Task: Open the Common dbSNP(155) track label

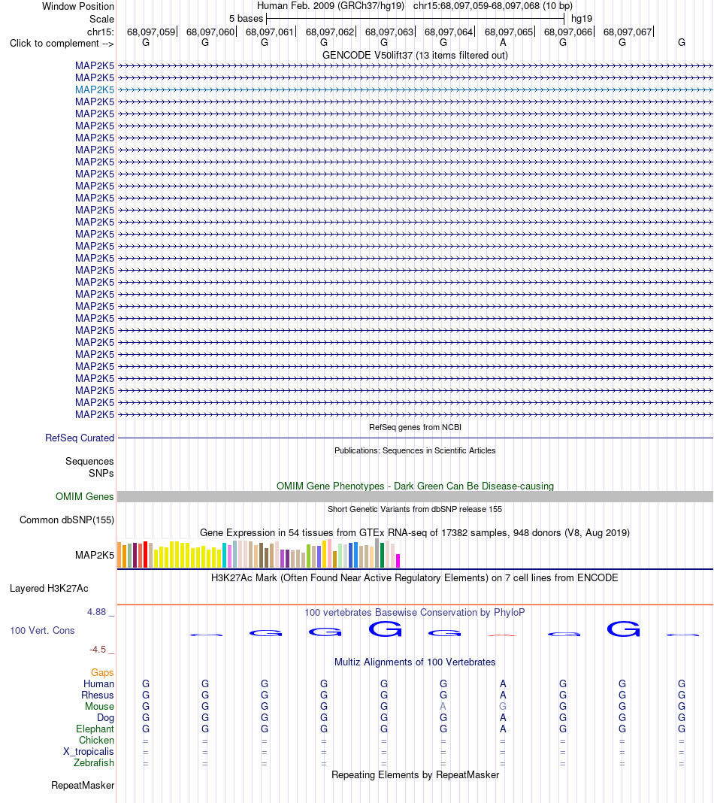Action: (67, 520)
